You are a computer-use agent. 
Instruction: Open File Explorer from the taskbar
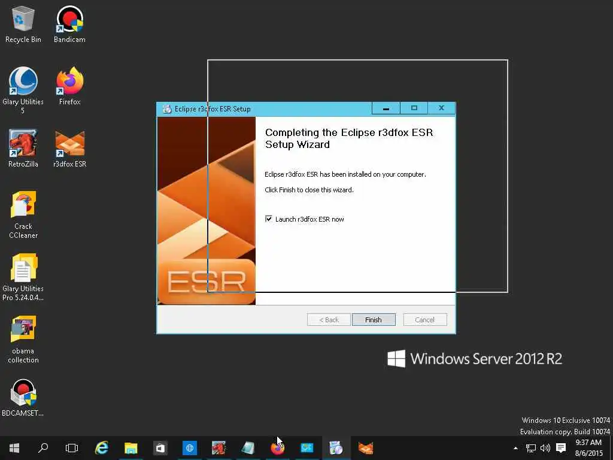coord(131,448)
